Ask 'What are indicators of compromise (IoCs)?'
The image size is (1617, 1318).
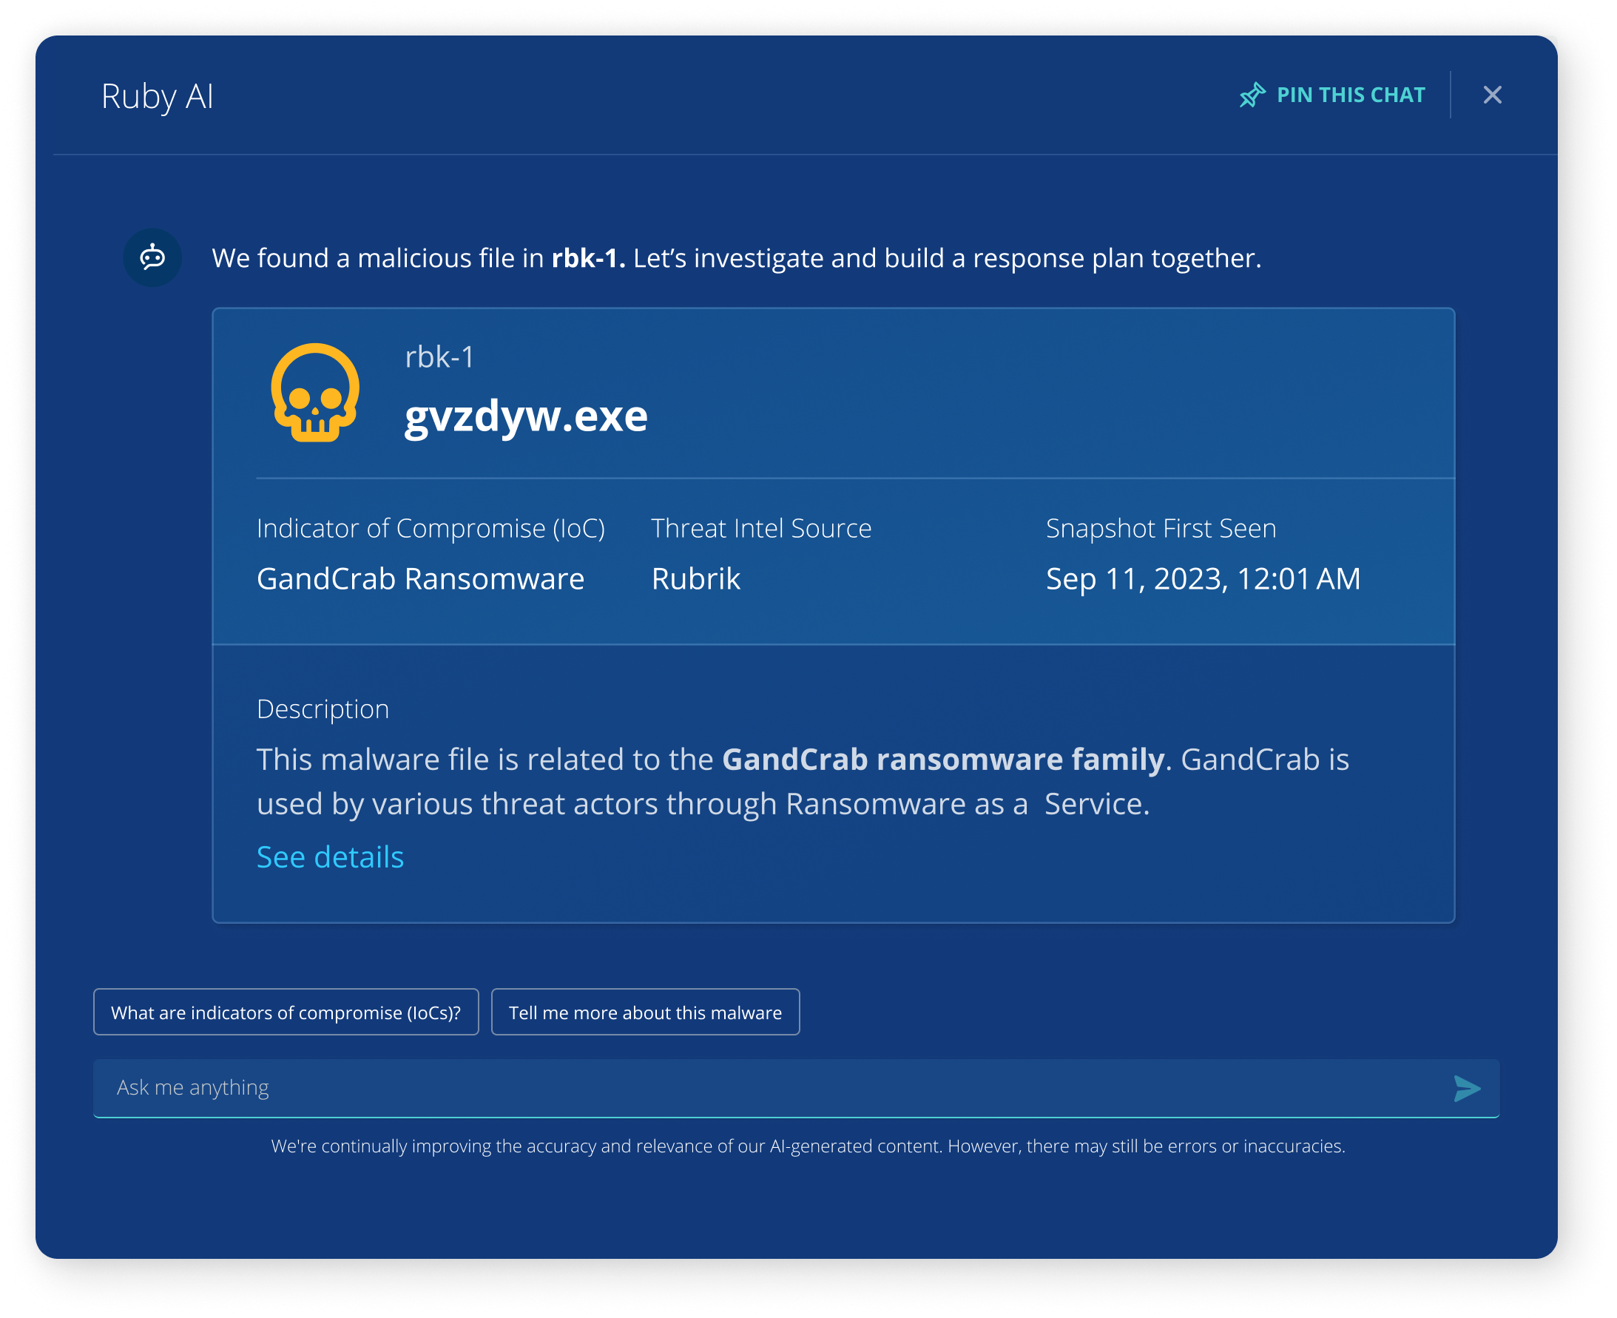pos(286,1012)
